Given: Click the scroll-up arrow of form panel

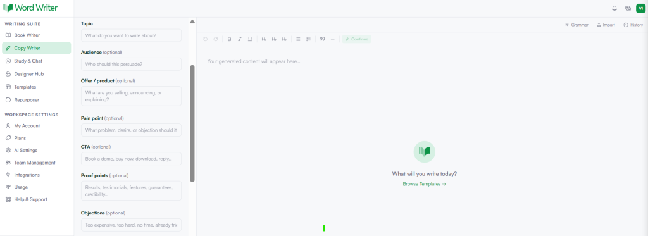Looking at the screenshot, I should click(x=192, y=22).
